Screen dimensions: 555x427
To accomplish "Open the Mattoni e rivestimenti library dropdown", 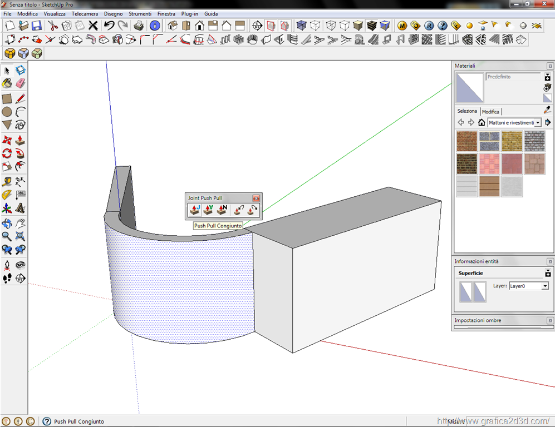I will [538, 122].
